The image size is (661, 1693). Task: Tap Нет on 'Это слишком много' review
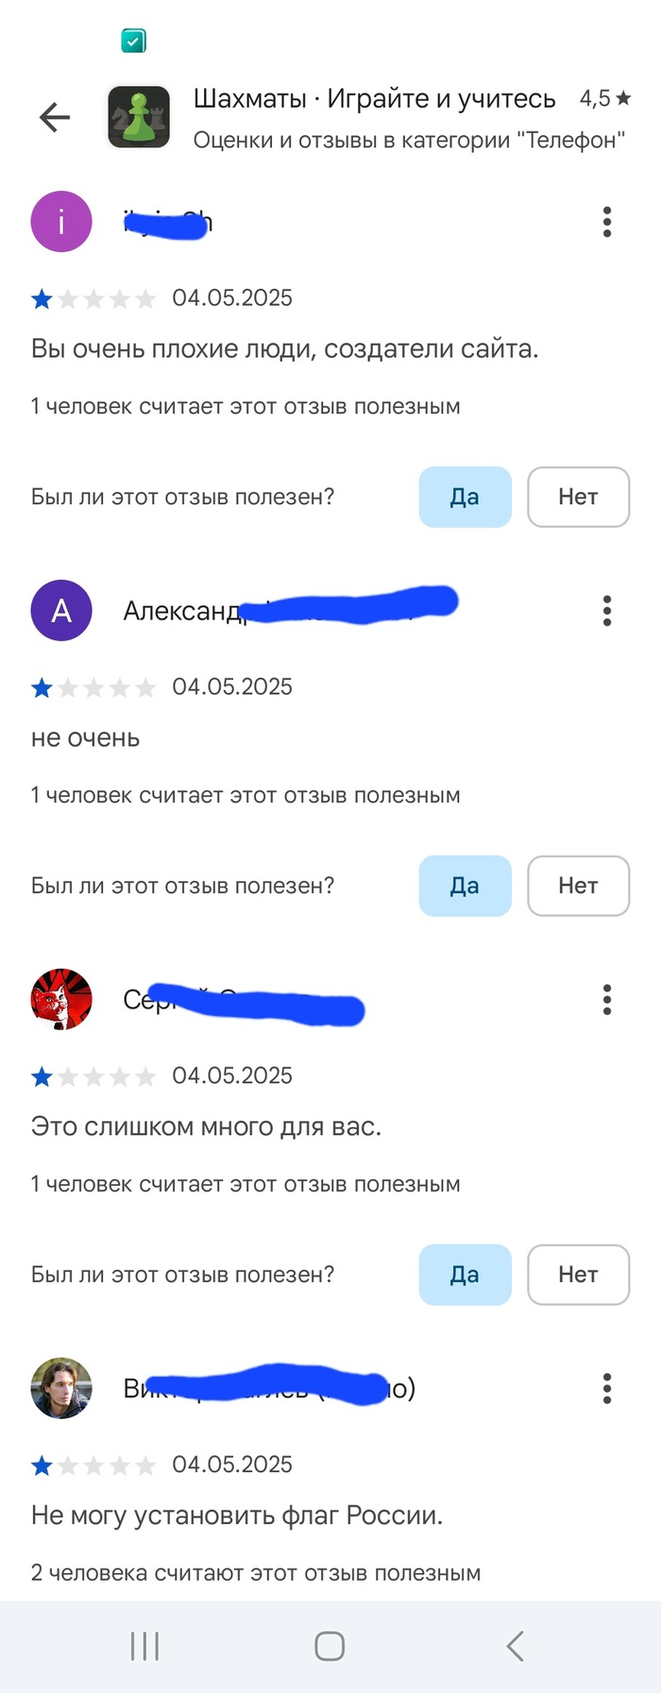578,1275
